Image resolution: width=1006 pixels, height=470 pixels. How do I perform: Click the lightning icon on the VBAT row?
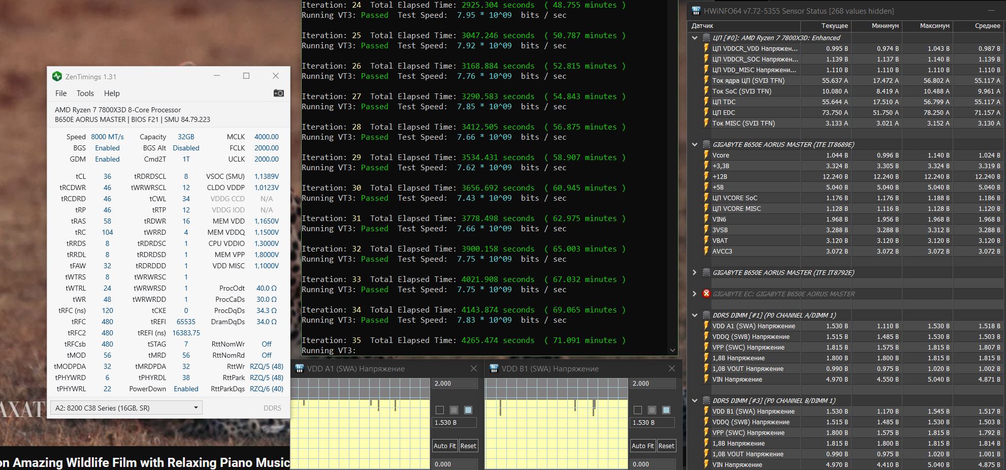click(706, 240)
